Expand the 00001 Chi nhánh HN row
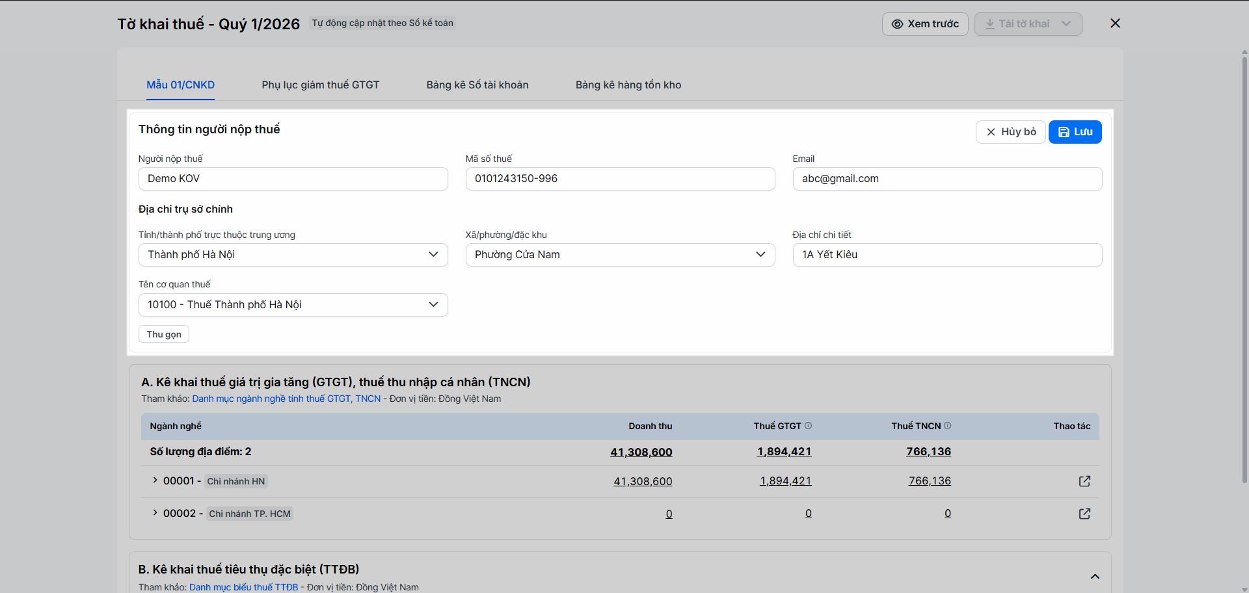1249x593 pixels. (155, 481)
